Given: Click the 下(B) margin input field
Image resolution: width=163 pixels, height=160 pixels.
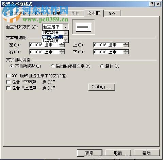Looking at the screenshot, I should [x=109, y=52].
